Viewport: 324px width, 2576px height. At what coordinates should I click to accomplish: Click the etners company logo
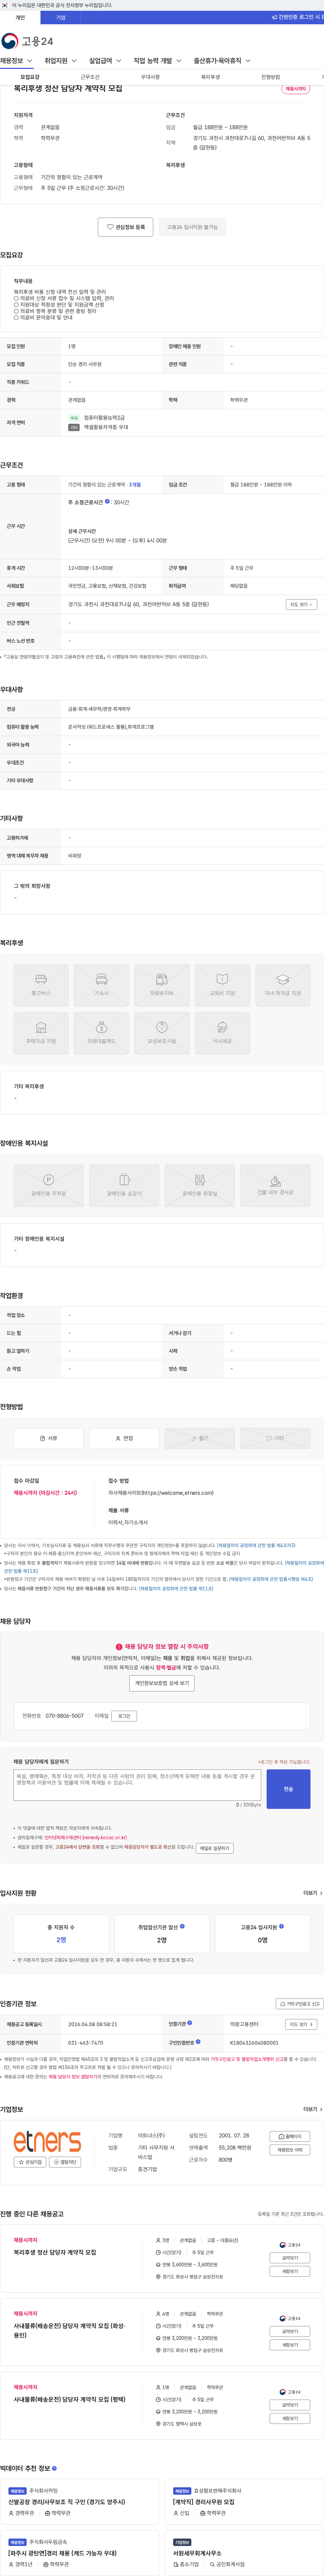coord(47,2142)
